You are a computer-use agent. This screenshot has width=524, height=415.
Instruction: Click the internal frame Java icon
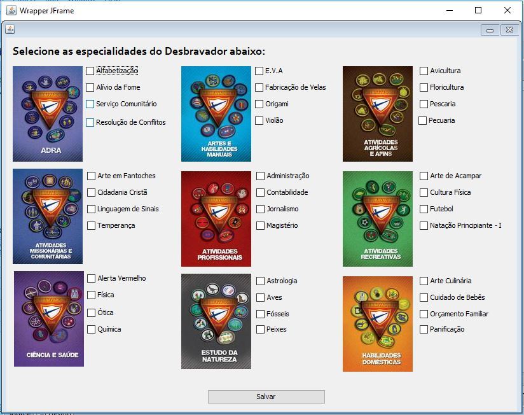(x=10, y=29)
